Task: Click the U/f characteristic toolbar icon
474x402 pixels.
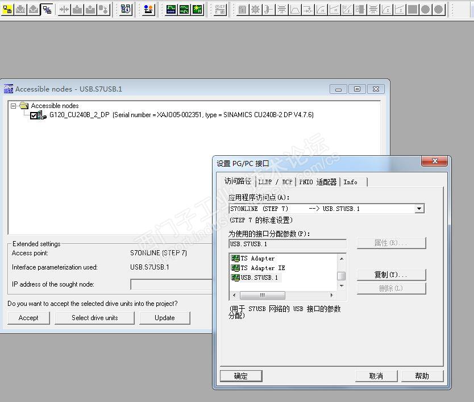Action: click(347, 10)
